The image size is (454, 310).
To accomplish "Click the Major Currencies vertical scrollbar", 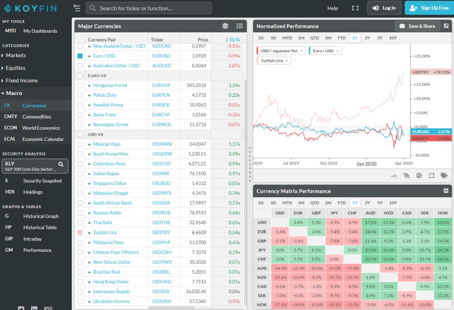I will tap(245, 193).
